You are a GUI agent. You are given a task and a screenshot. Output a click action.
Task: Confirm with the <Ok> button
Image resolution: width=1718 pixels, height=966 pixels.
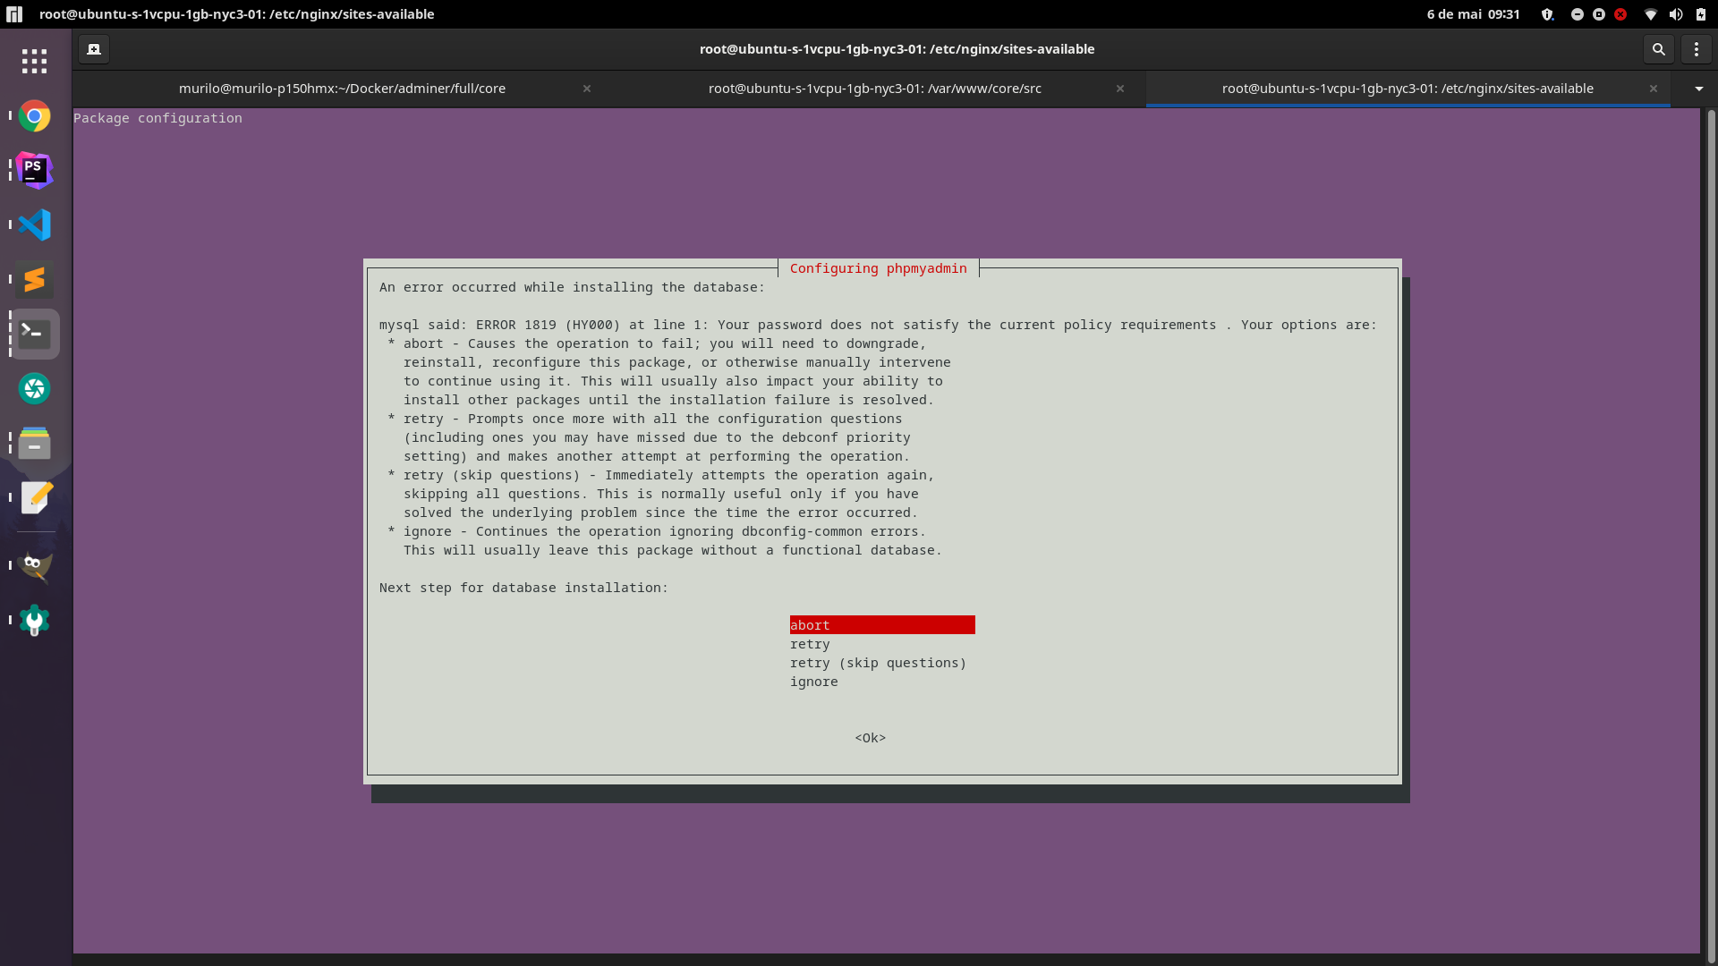click(871, 738)
